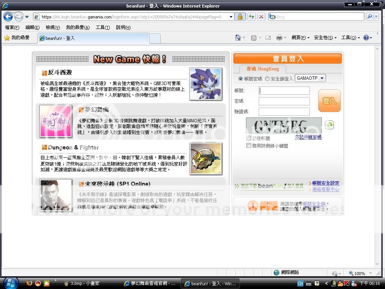Check the 記住帳號 checkbox
Image resolution: width=385 pixels, height=289 pixels.
point(249,138)
